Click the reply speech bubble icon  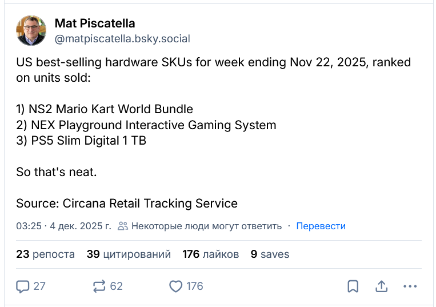coord(23,286)
